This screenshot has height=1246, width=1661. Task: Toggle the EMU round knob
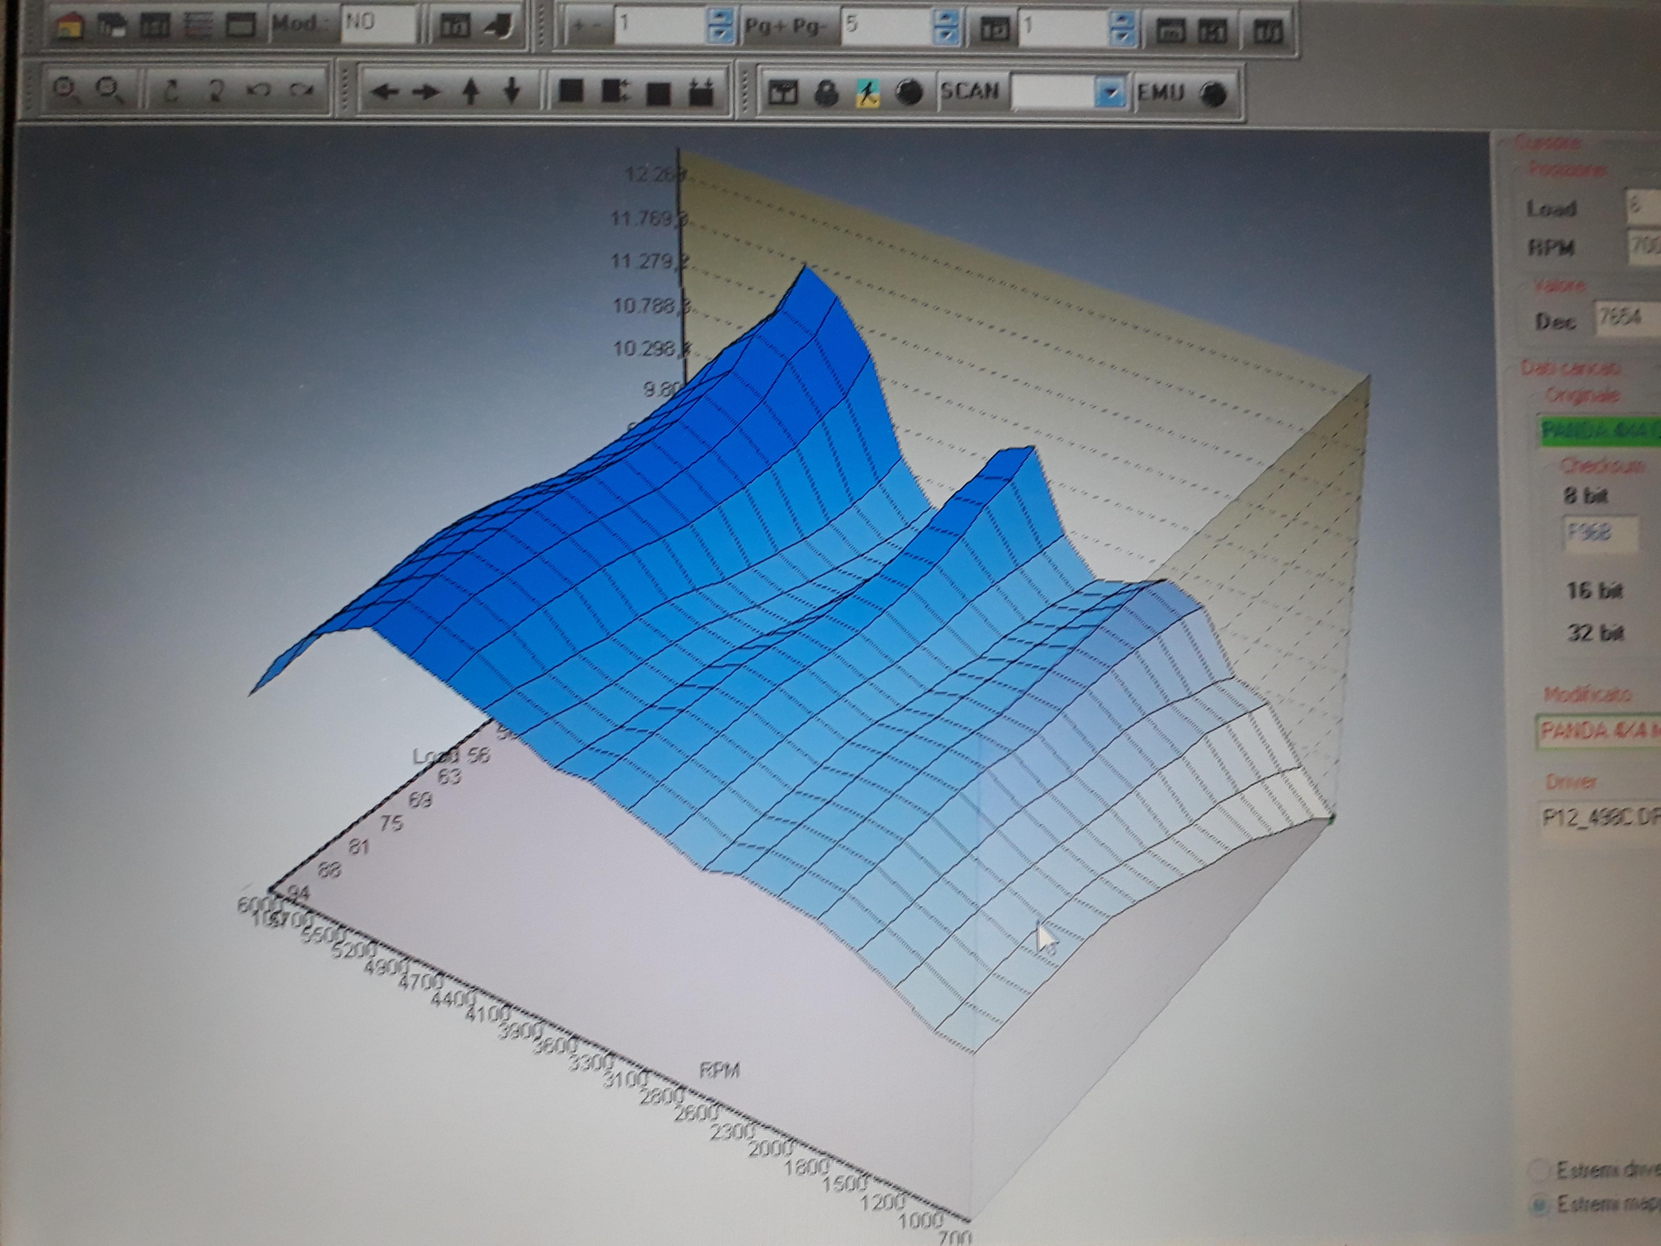(1214, 94)
